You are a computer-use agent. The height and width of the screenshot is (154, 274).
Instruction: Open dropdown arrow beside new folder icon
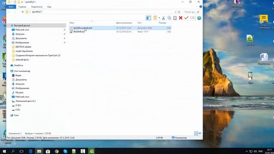(159, 18)
